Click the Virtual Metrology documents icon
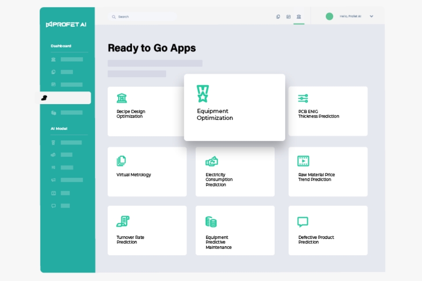Image resolution: width=422 pixels, height=281 pixels. pos(121,161)
